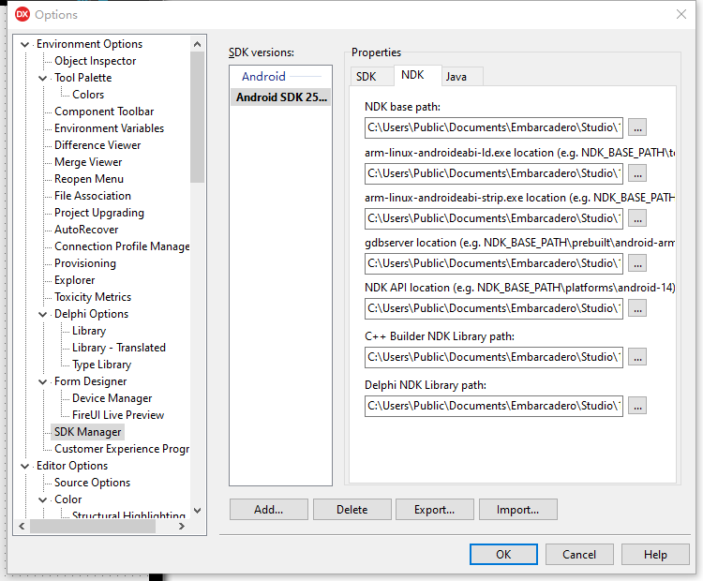Select Object Inspector in the tree
The width and height of the screenshot is (703, 581).
(95, 61)
